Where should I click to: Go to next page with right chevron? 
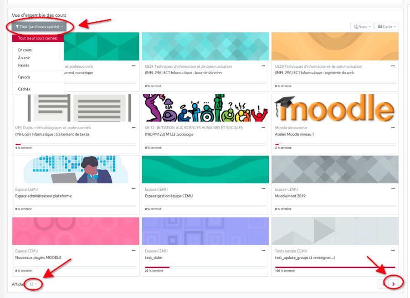click(394, 284)
